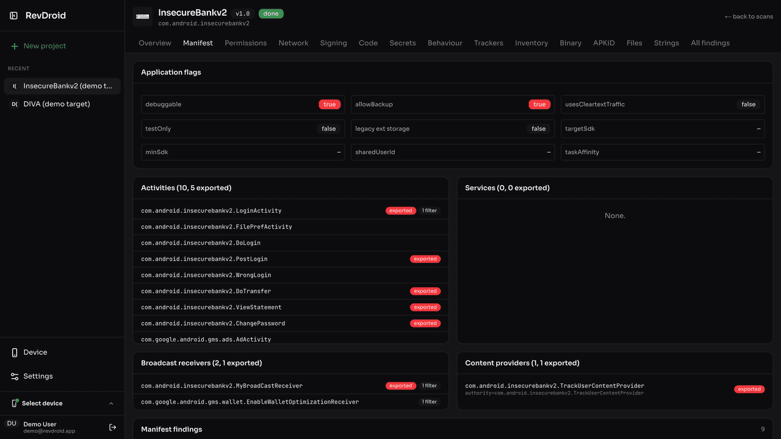Click the InsecureBankv2 app icon thumbnail
The height and width of the screenshot is (439, 781).
point(143,16)
